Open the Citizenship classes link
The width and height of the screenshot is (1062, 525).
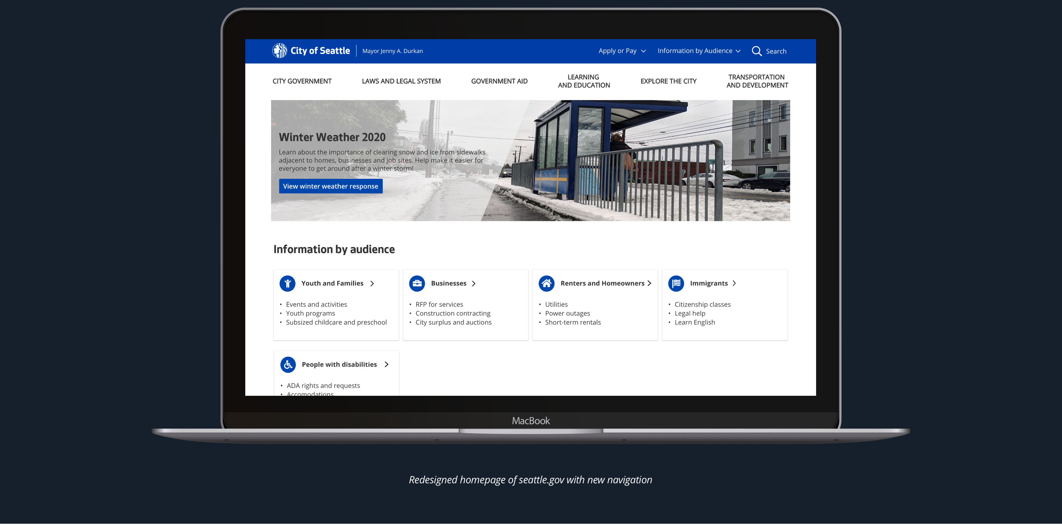tap(702, 305)
